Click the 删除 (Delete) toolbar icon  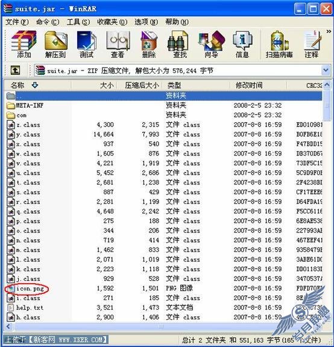pos(149,44)
